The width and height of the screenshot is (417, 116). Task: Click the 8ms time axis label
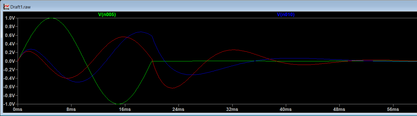pyautogui.click(x=71, y=109)
